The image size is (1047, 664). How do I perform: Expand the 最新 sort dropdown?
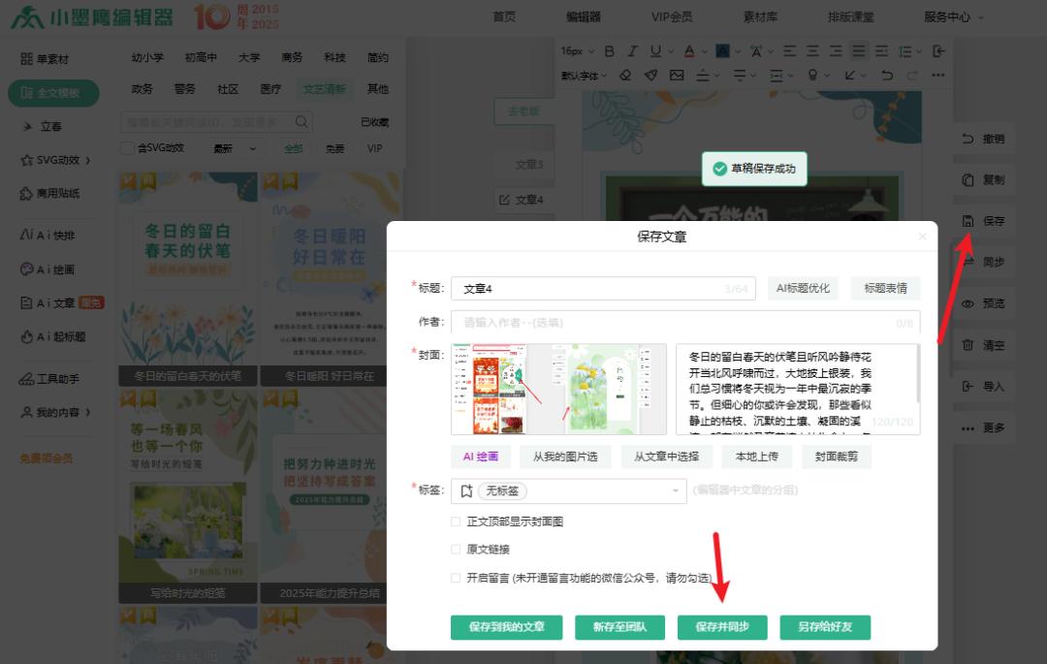235,148
